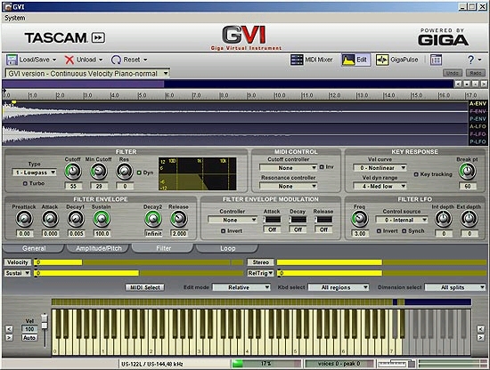The width and height of the screenshot is (490, 370).
Task: Toggle the Dyn checkbox
Action: (139, 173)
